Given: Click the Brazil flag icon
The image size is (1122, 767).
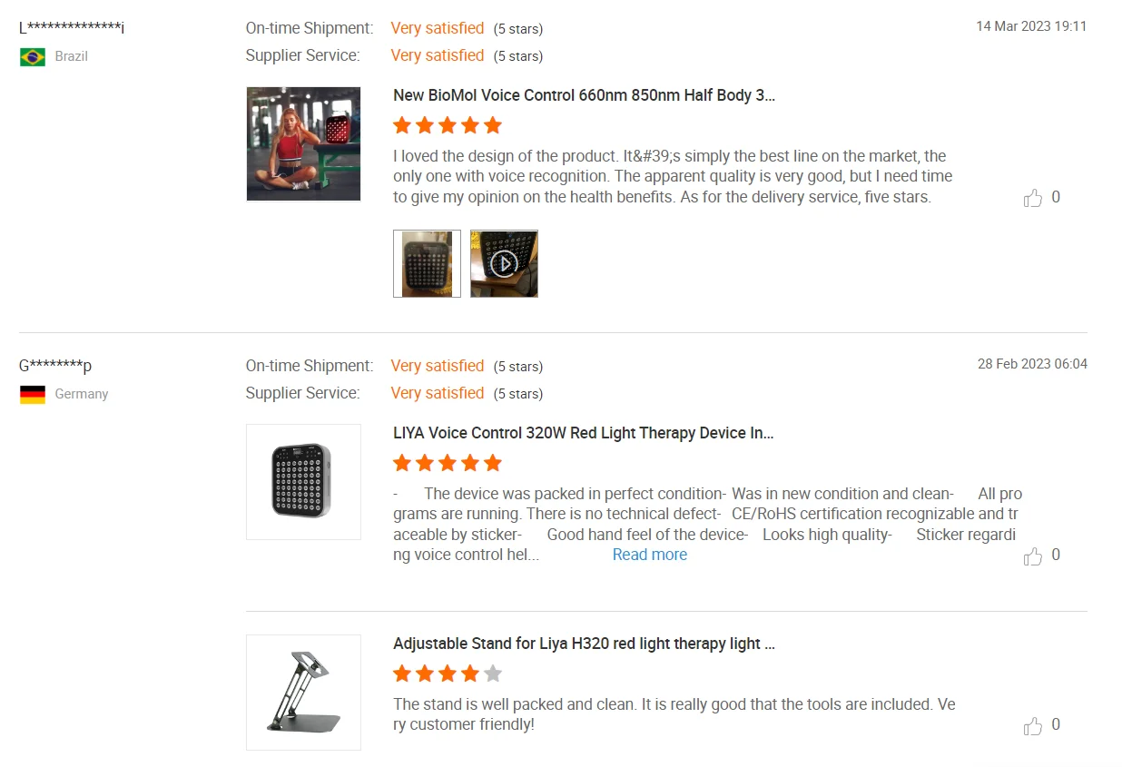Looking at the screenshot, I should [33, 57].
